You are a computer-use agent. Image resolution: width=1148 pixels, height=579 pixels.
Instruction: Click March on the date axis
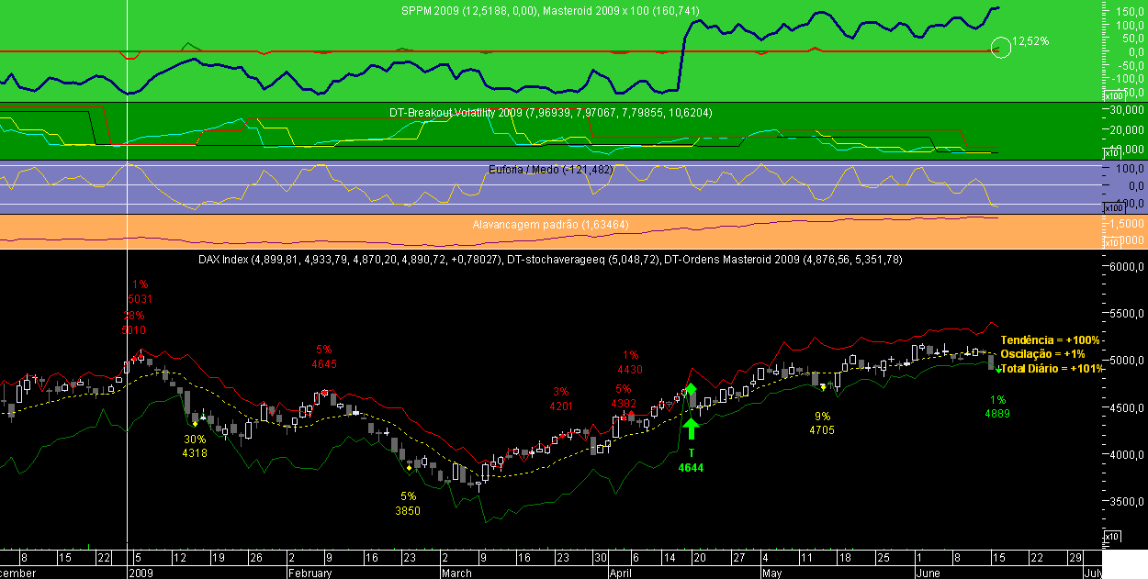tap(456, 573)
